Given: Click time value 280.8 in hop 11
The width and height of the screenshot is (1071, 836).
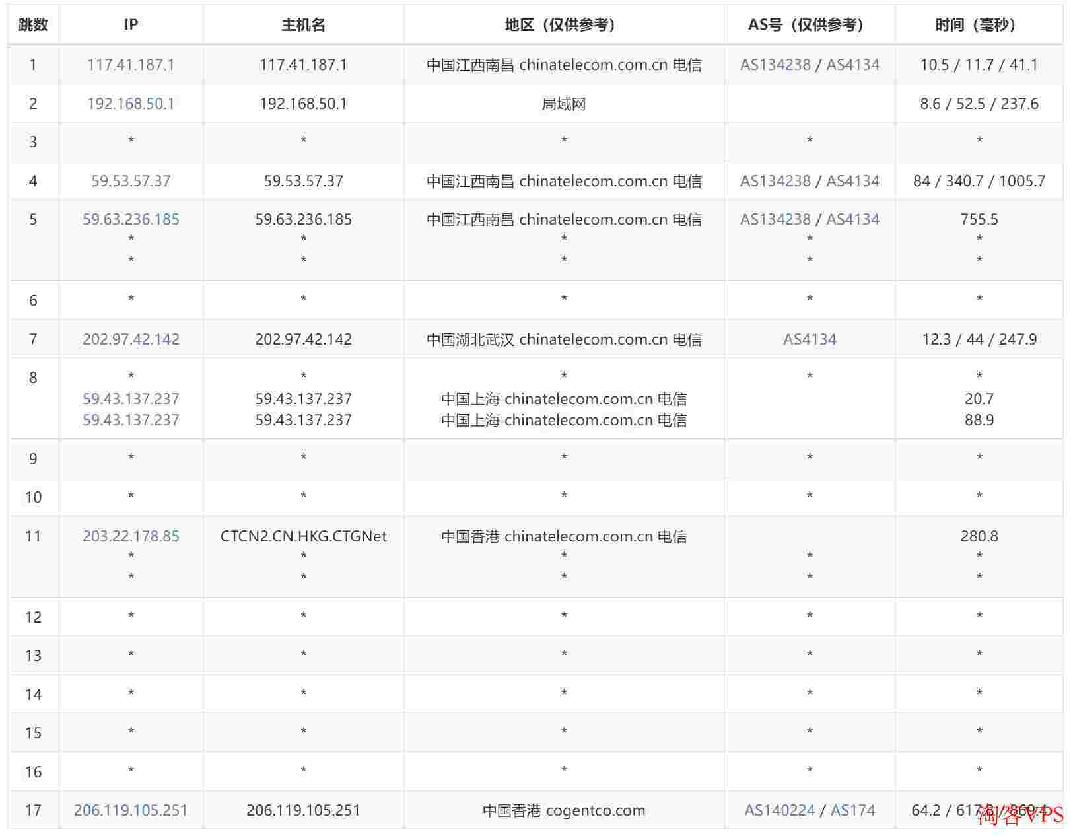Looking at the screenshot, I should [x=979, y=536].
